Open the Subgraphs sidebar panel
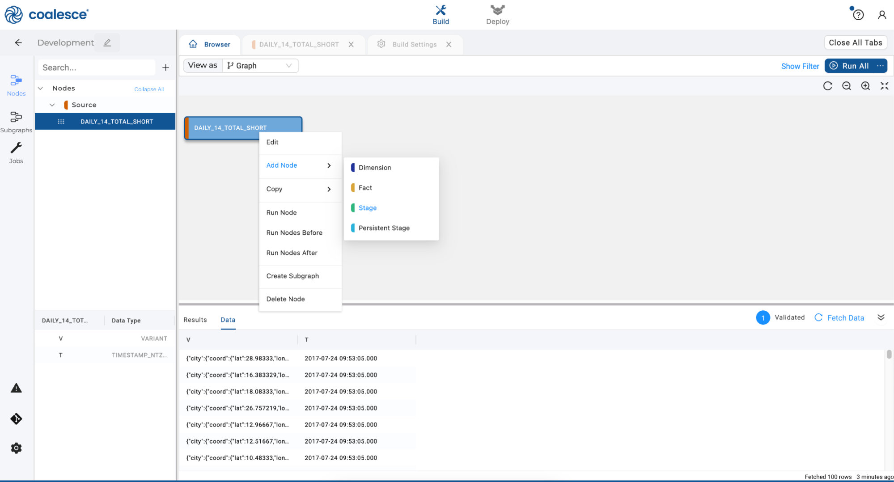Screen dimensions: 894x482 (x=16, y=122)
